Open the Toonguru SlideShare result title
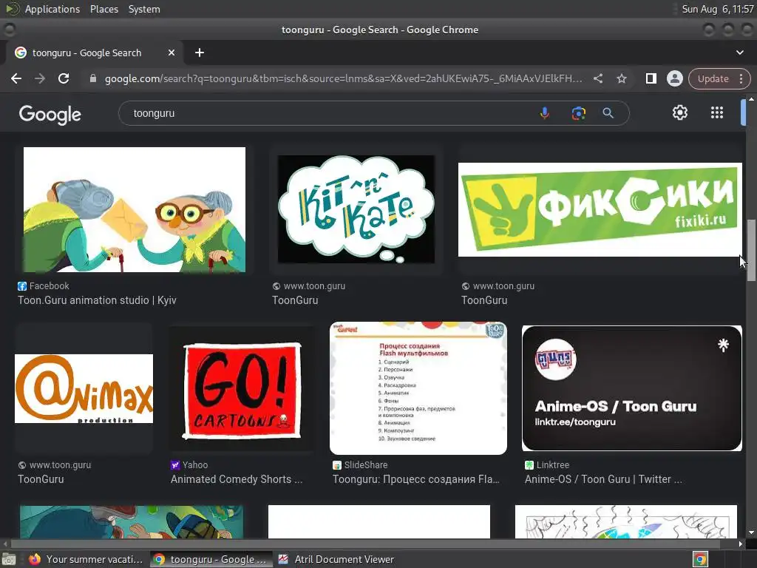The image size is (757, 568). pyautogui.click(x=415, y=479)
